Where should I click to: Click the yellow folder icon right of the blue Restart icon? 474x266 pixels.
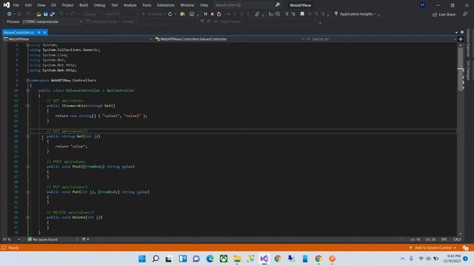(x=183, y=14)
